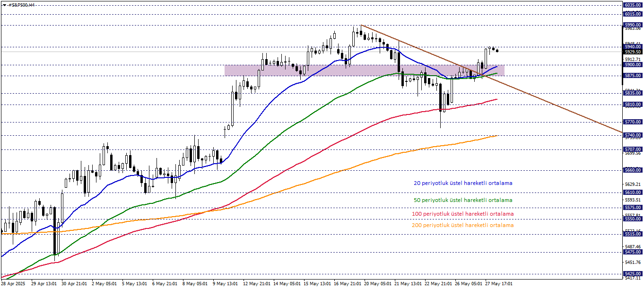Click the 15 May 13:01 time label
644x289 pixels.
click(x=317, y=284)
